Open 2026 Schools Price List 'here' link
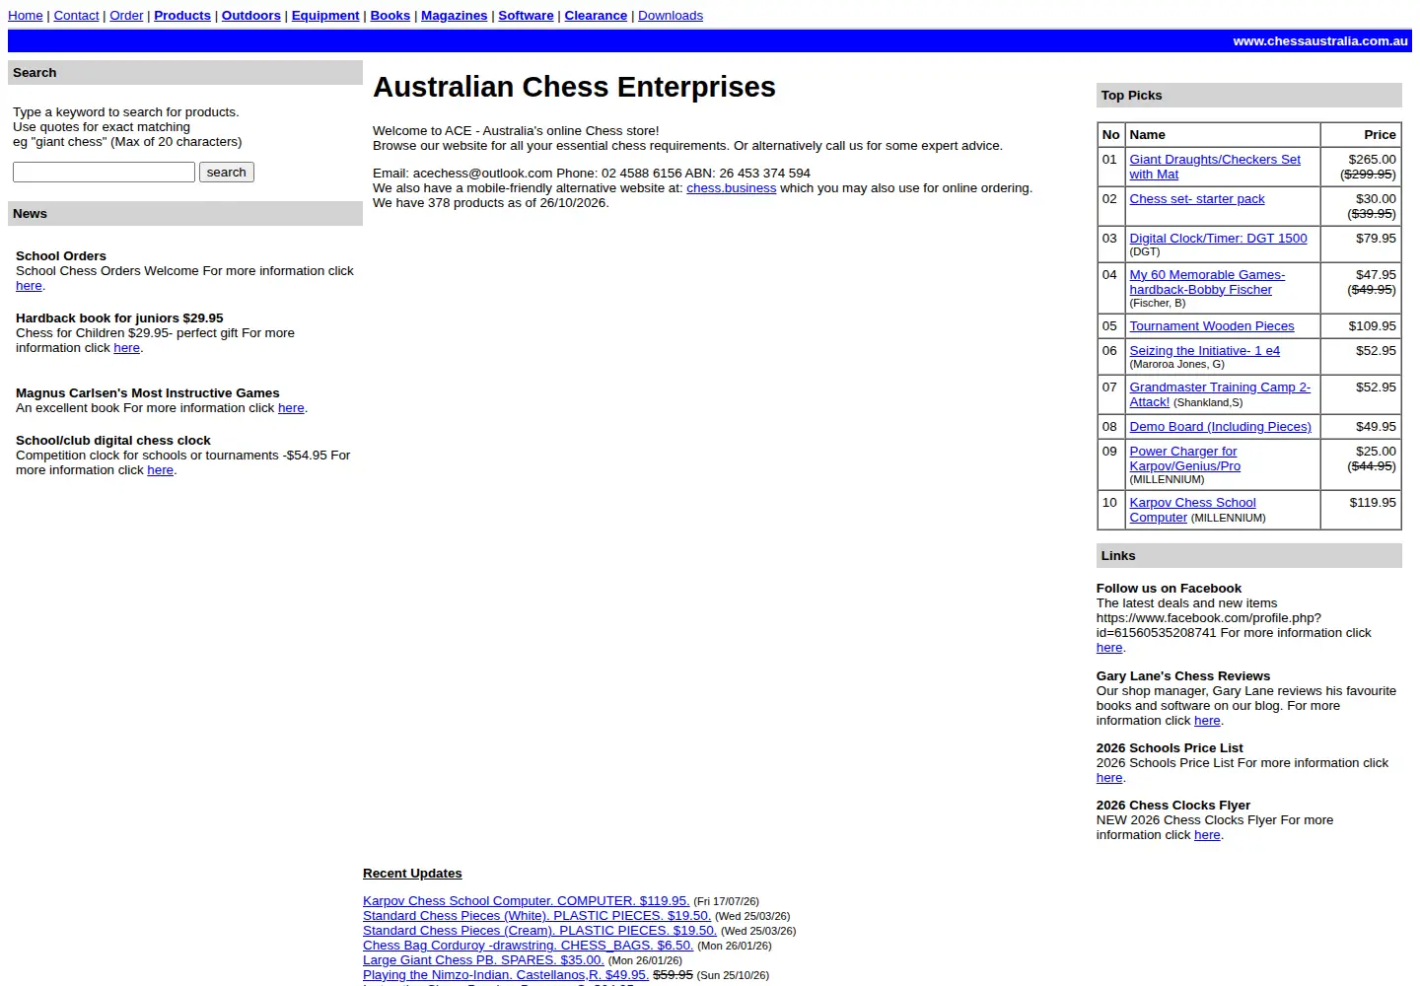The image size is (1420, 986). 1109,778
